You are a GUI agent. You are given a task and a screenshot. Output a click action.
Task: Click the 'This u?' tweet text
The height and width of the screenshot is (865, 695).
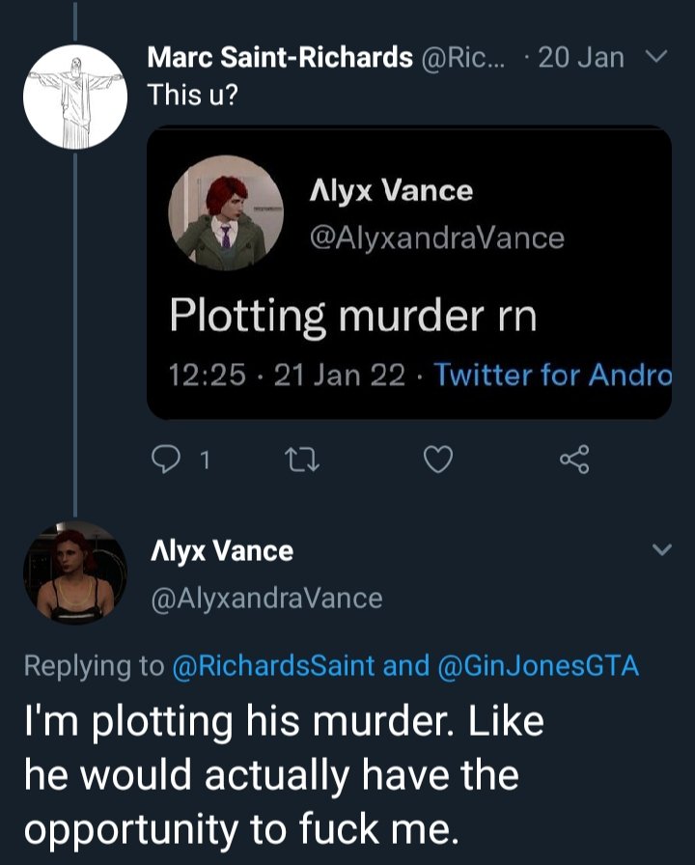click(x=193, y=96)
